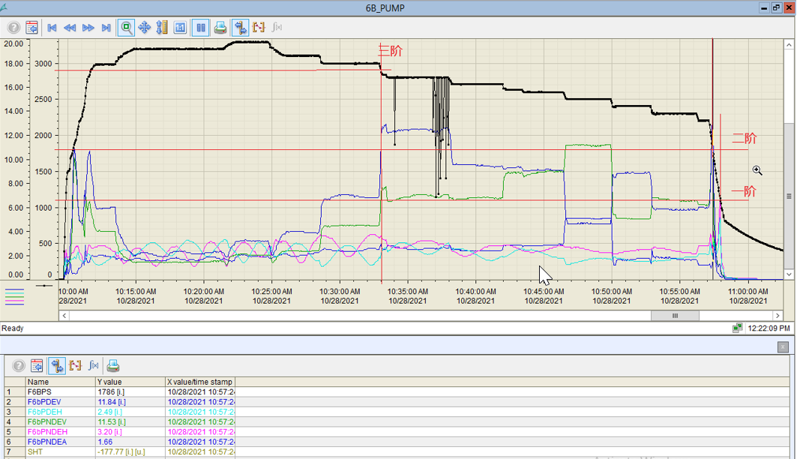Click the Y value 11.84 [i.]

112,402
